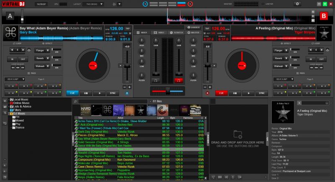Sync deck A tempo with SYNC
Image resolution: width=335 pixels, height=182 pixels.
113,93
